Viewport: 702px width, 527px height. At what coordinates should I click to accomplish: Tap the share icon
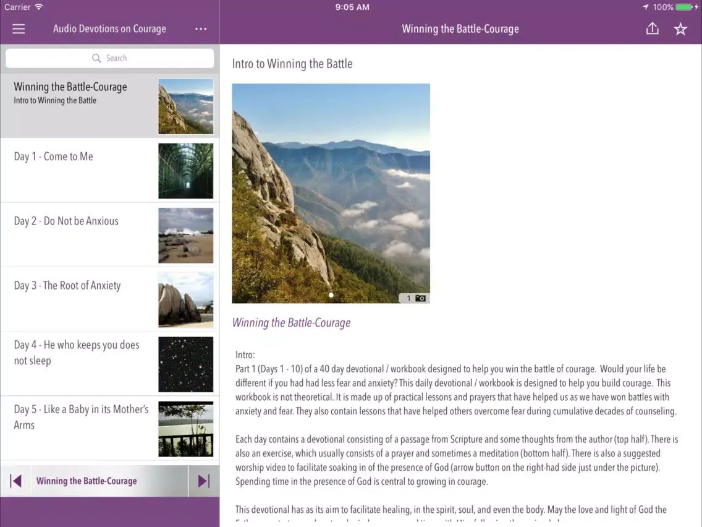click(x=653, y=28)
